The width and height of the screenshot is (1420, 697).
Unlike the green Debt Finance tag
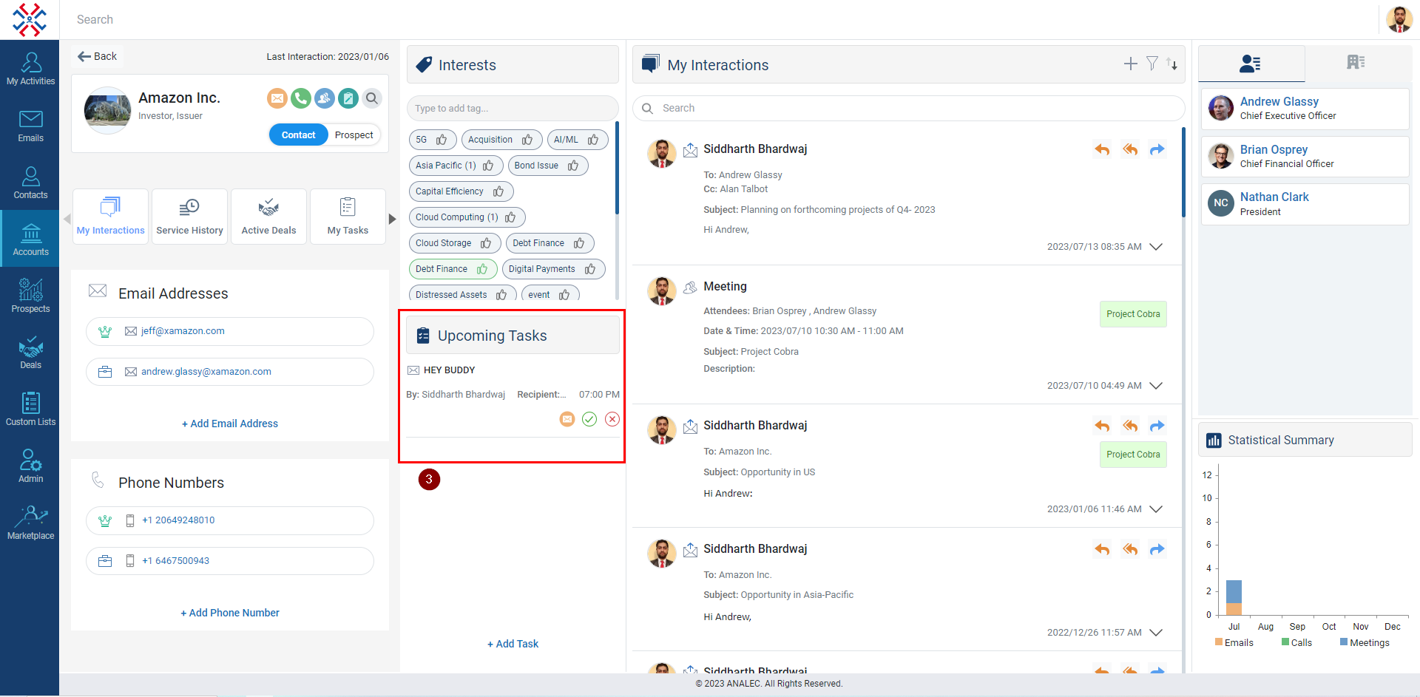(482, 269)
